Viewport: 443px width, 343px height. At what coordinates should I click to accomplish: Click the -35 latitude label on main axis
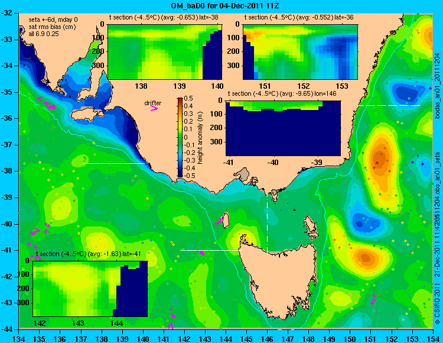8,92
